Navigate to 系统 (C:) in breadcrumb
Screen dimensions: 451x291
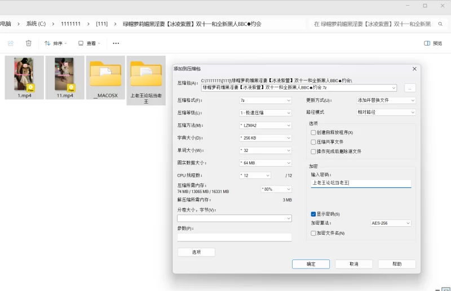coord(36,24)
